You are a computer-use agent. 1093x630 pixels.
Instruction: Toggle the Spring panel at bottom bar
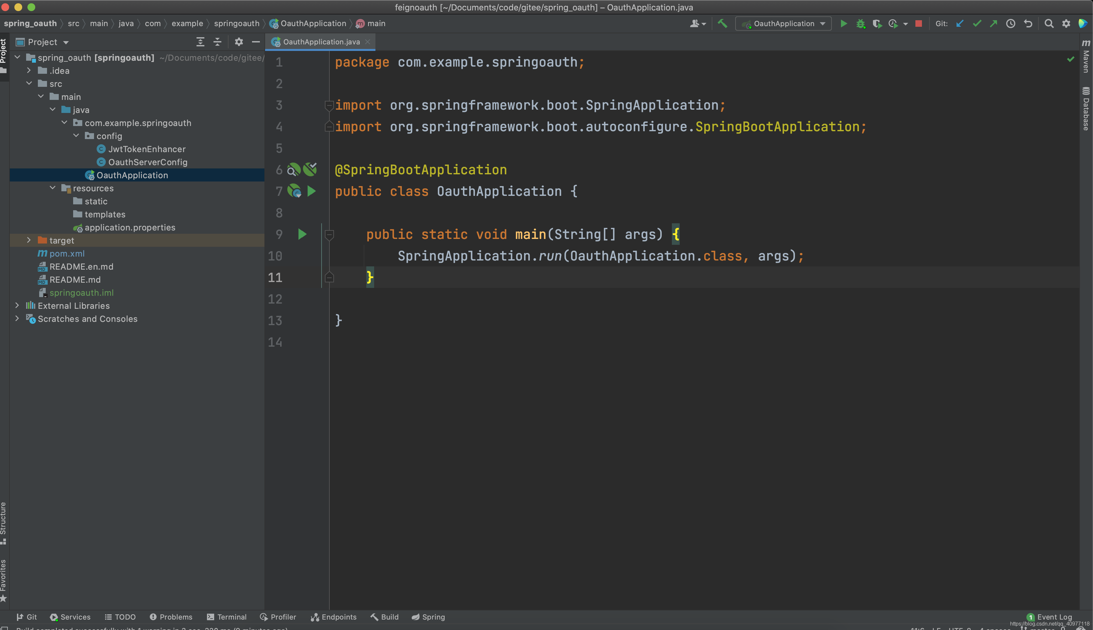[429, 617]
